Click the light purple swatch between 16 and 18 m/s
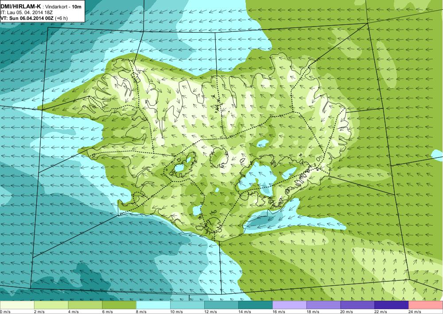This screenshot has width=443, height=314. coord(289,305)
